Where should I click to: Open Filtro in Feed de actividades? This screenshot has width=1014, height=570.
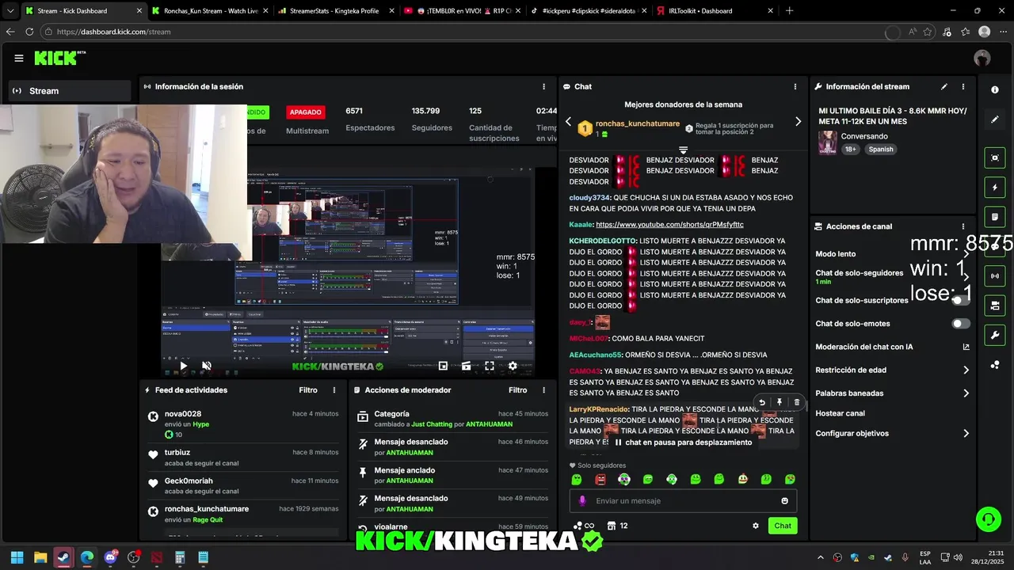(x=308, y=390)
